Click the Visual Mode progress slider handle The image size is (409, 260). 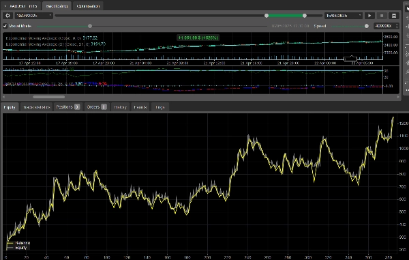(90, 26)
